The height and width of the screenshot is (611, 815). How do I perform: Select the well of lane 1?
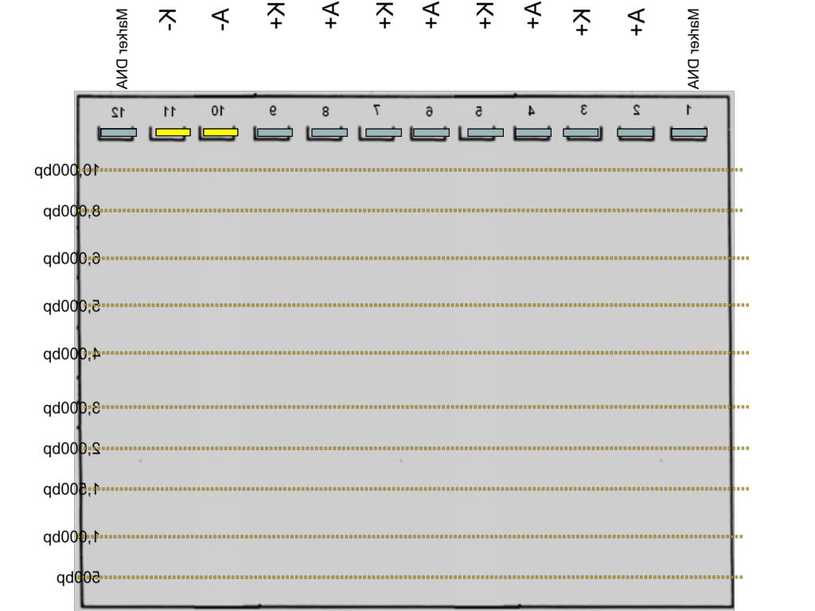[x=688, y=133]
